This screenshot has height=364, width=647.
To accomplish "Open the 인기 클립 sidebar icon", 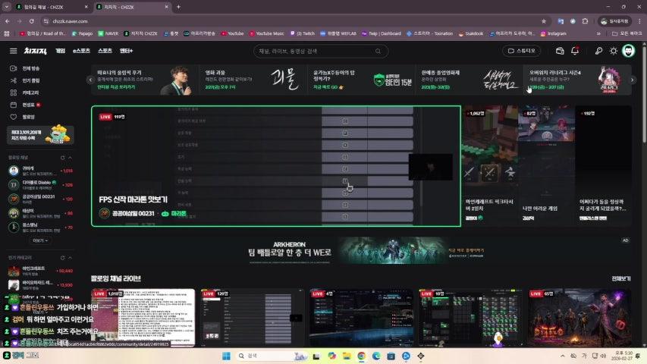I will (x=13, y=80).
